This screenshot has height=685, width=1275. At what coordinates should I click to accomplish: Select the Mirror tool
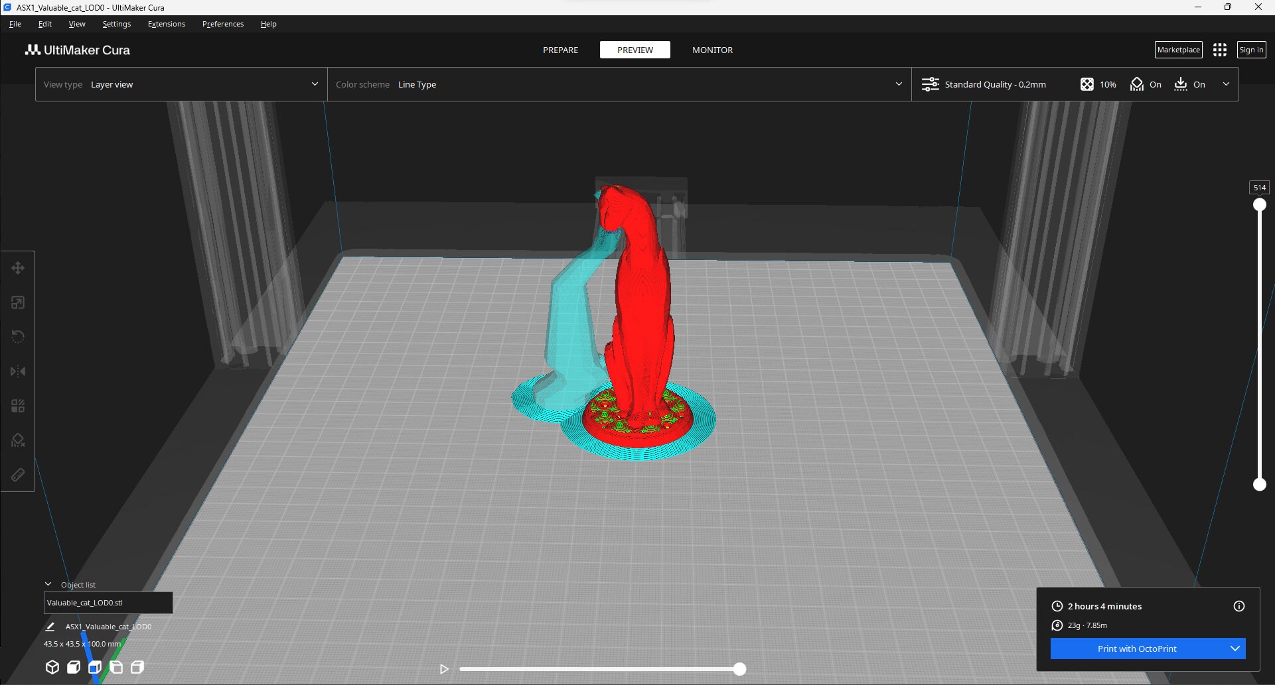[17, 371]
